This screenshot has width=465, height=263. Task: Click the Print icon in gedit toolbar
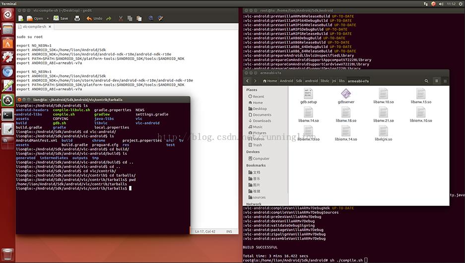point(77,18)
